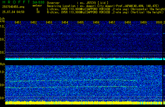The image size is (165, 107).
Task: Click the 0456 time marker
Action: click(x=96, y=22)
